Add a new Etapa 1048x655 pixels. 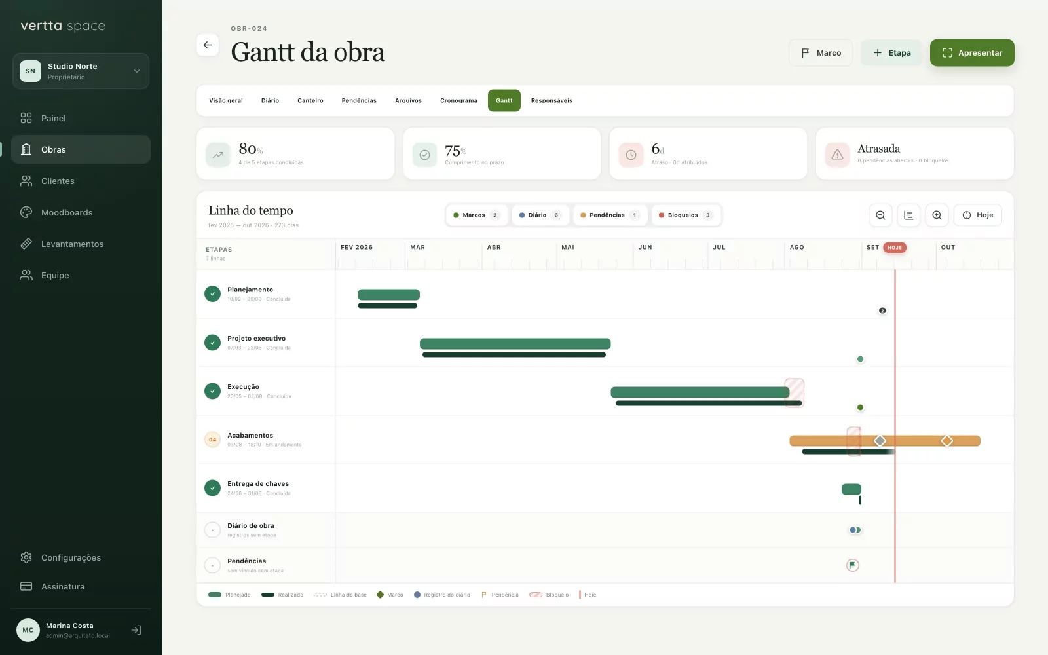click(x=891, y=52)
